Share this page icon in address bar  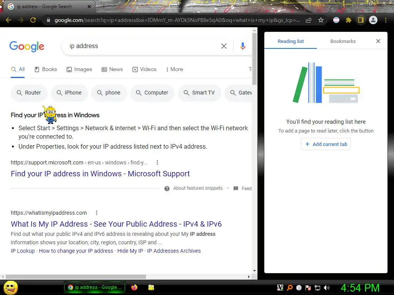(309, 20)
